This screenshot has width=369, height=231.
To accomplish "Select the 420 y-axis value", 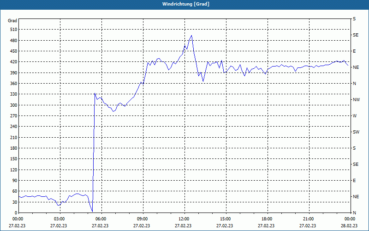I will pyautogui.click(x=14, y=62).
